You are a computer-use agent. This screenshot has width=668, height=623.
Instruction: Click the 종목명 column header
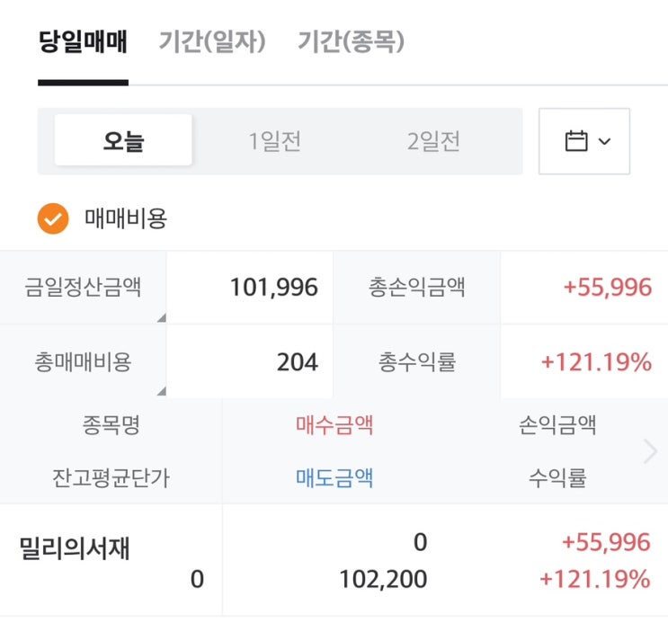pyautogui.click(x=111, y=424)
